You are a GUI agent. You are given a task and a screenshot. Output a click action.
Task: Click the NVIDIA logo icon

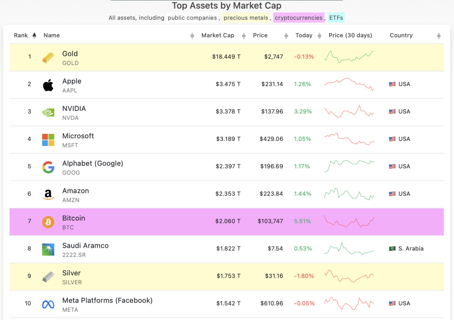point(48,112)
